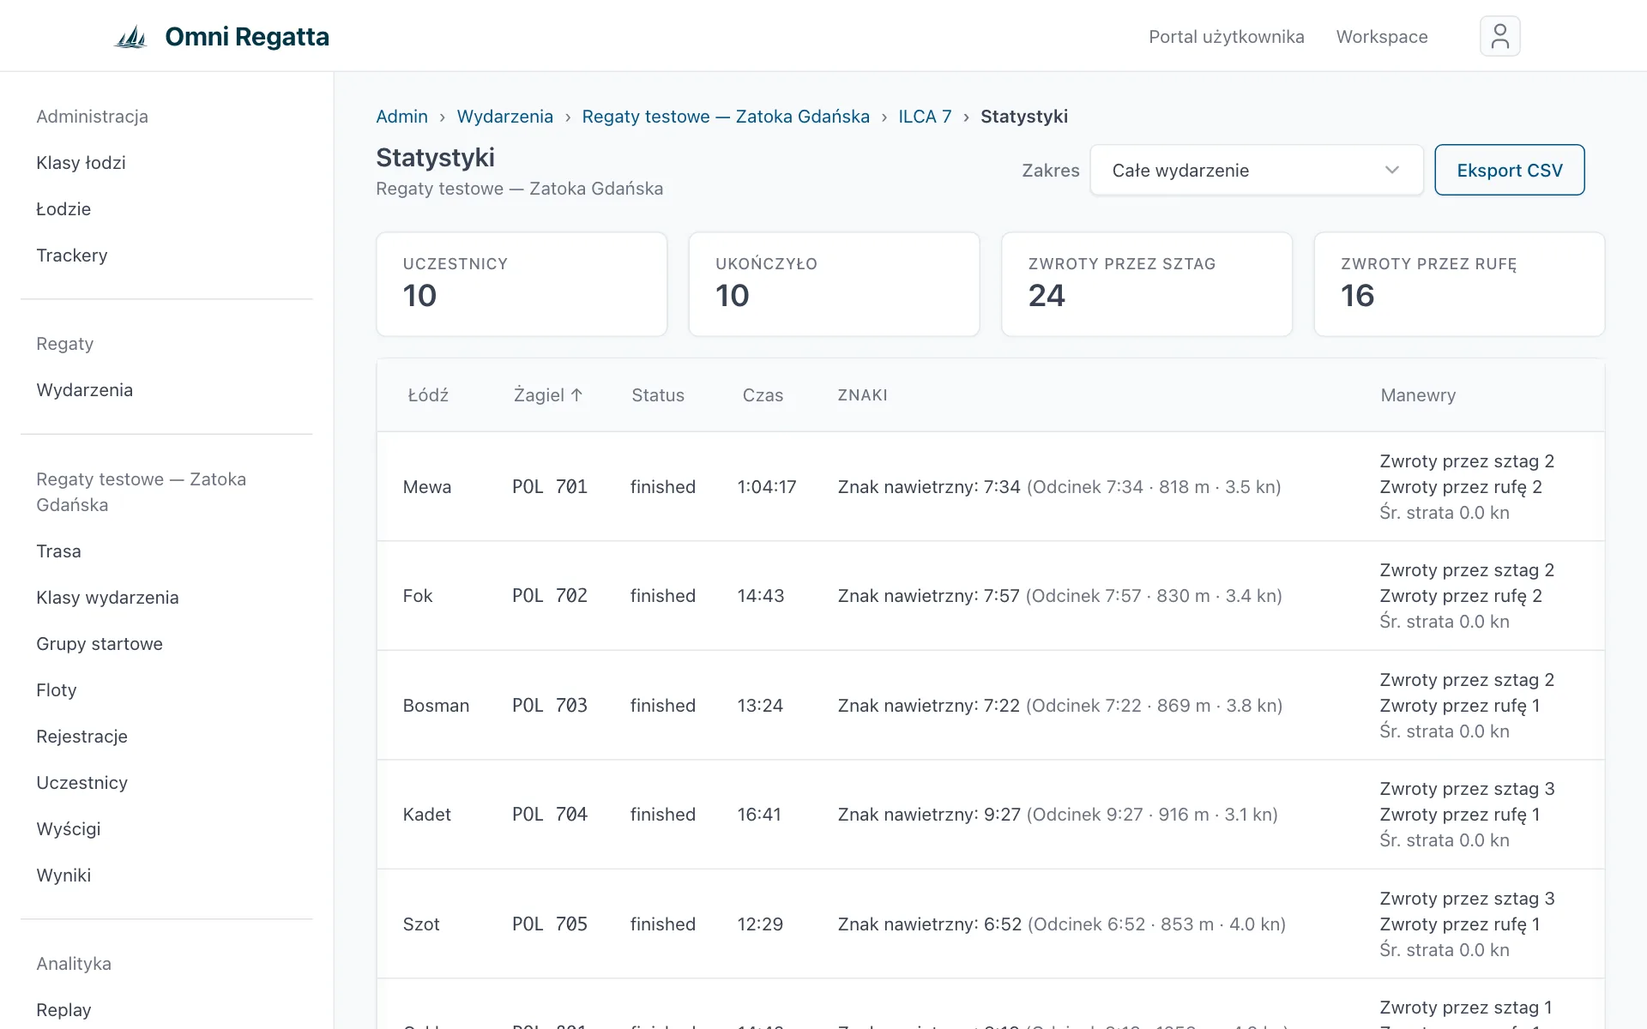Image resolution: width=1647 pixels, height=1029 pixels.
Task: Select the boat name "Bosman"
Action: (436, 706)
